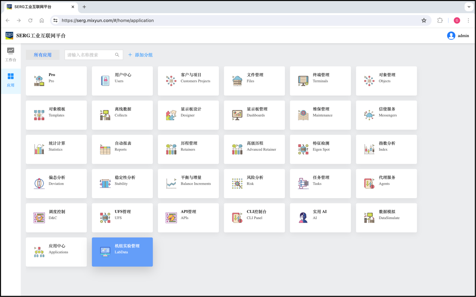Switch to 工作台 in the sidebar
Image resolution: width=476 pixels, height=297 pixels.
pos(11,55)
